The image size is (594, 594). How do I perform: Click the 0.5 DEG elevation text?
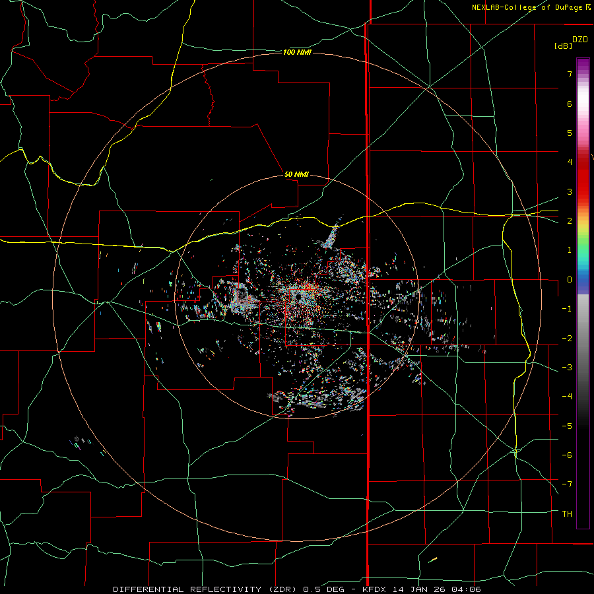(x=324, y=589)
